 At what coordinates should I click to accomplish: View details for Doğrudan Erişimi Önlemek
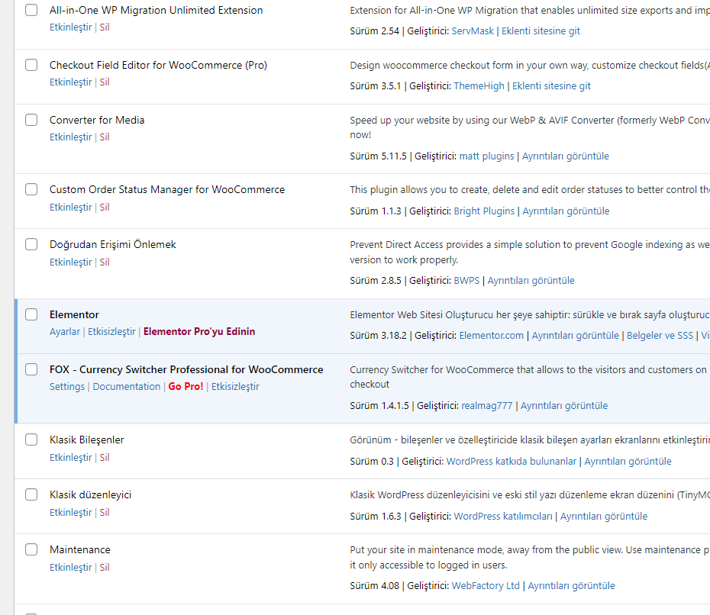[x=531, y=281]
